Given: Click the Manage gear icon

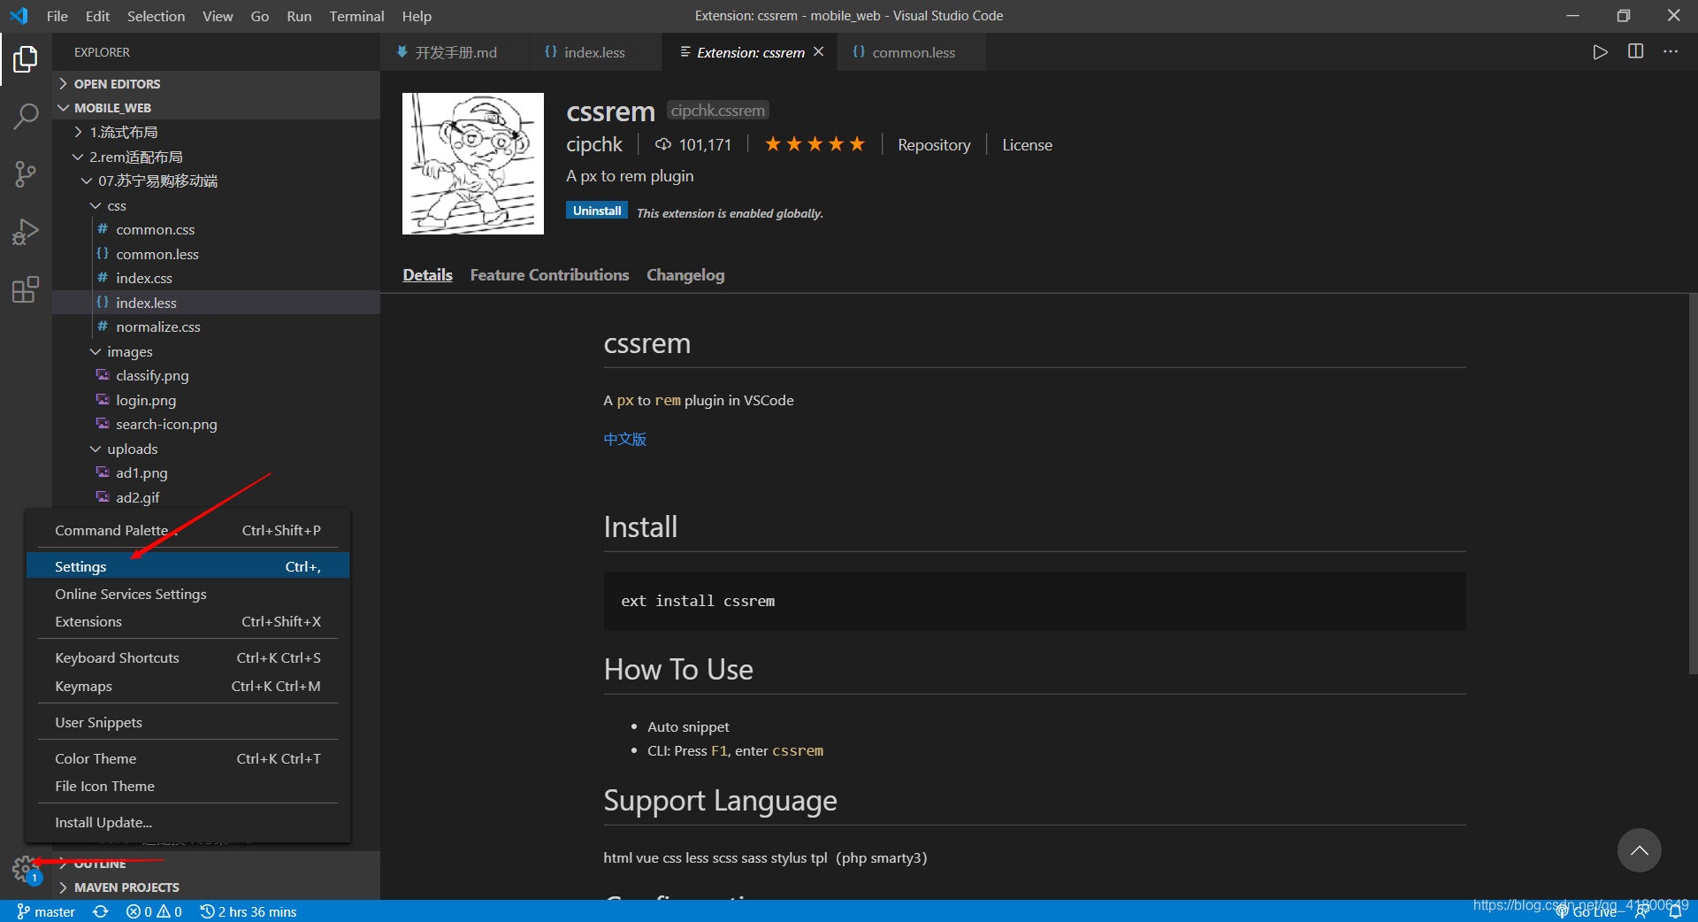Looking at the screenshot, I should pos(25,869).
